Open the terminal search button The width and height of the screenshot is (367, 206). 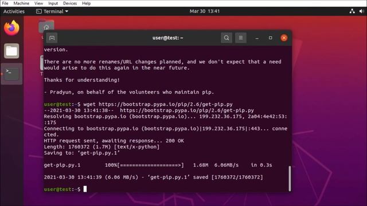227,38
